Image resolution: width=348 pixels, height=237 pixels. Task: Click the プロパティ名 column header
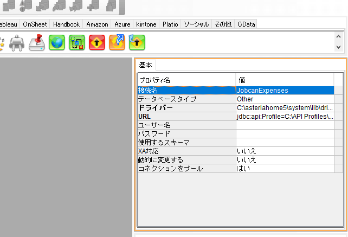pos(186,80)
